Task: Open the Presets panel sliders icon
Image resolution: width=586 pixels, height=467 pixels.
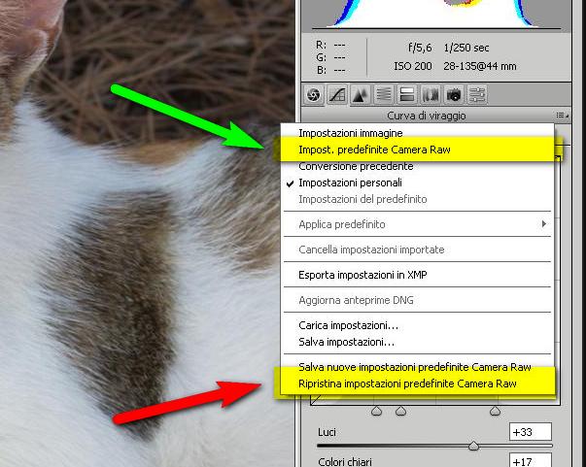Action: point(477,94)
